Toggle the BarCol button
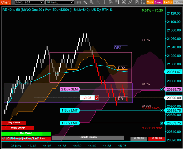Screen dimensions: 183x149 click(168, 2)
